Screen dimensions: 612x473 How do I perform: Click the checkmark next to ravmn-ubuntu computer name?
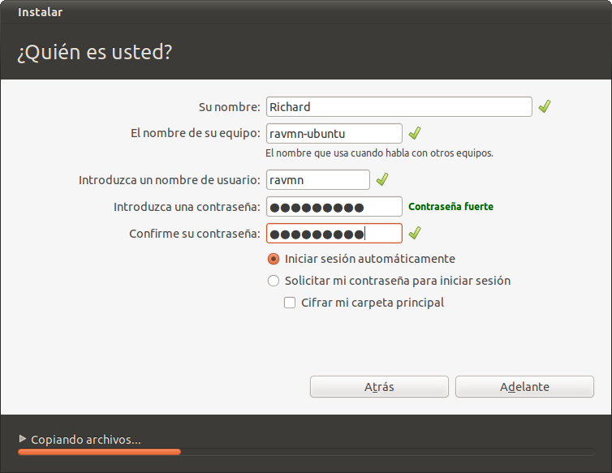[415, 133]
